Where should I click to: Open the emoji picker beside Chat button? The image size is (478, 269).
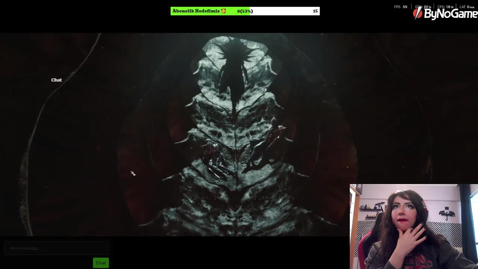pos(86,263)
